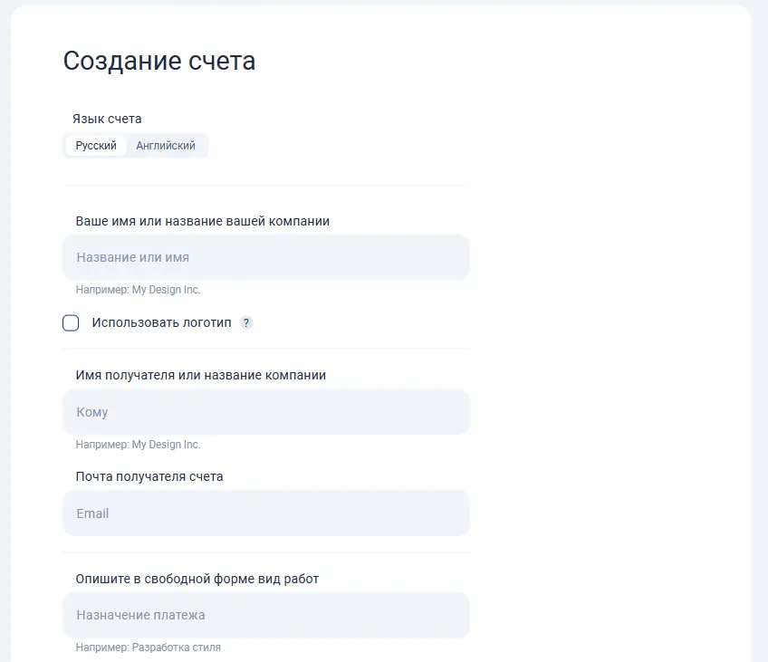Image resolution: width=768 pixels, height=662 pixels.
Task: Click the 'Имя получателя или название компании' label
Action: 200,375
